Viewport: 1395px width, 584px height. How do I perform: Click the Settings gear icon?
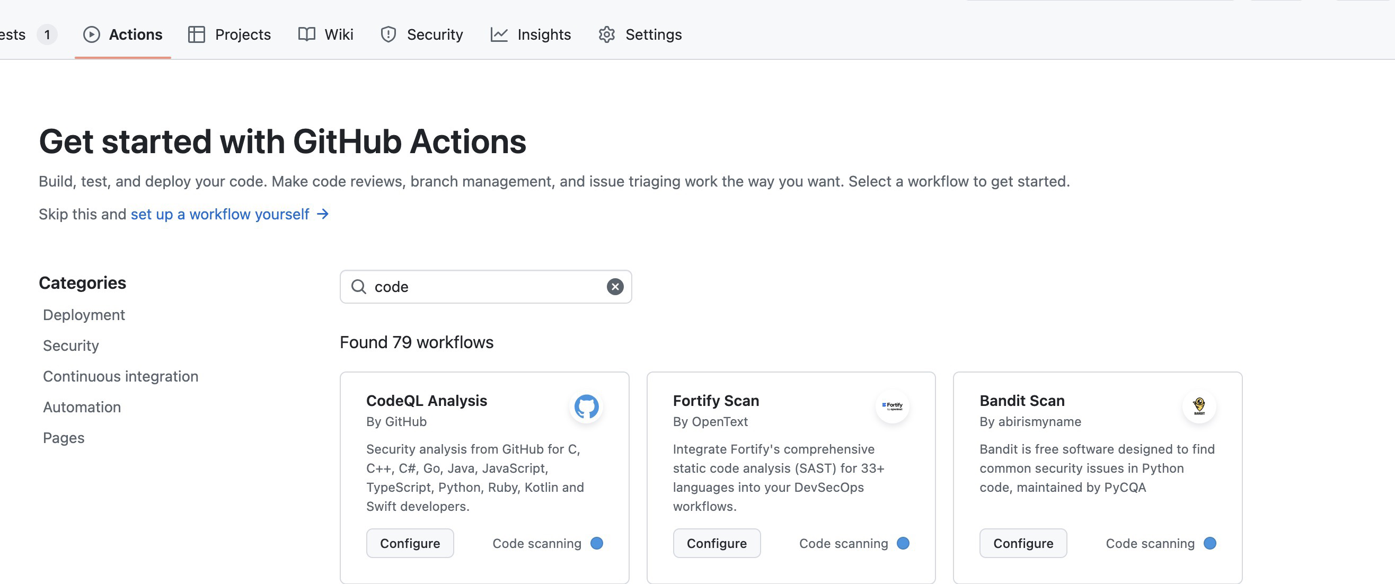606,34
